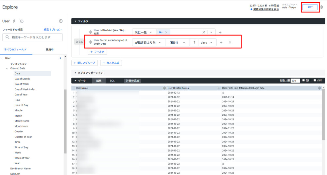The height and width of the screenshot is (175, 327).
Task: Open the User info icon
Action: (x=22, y=21)
